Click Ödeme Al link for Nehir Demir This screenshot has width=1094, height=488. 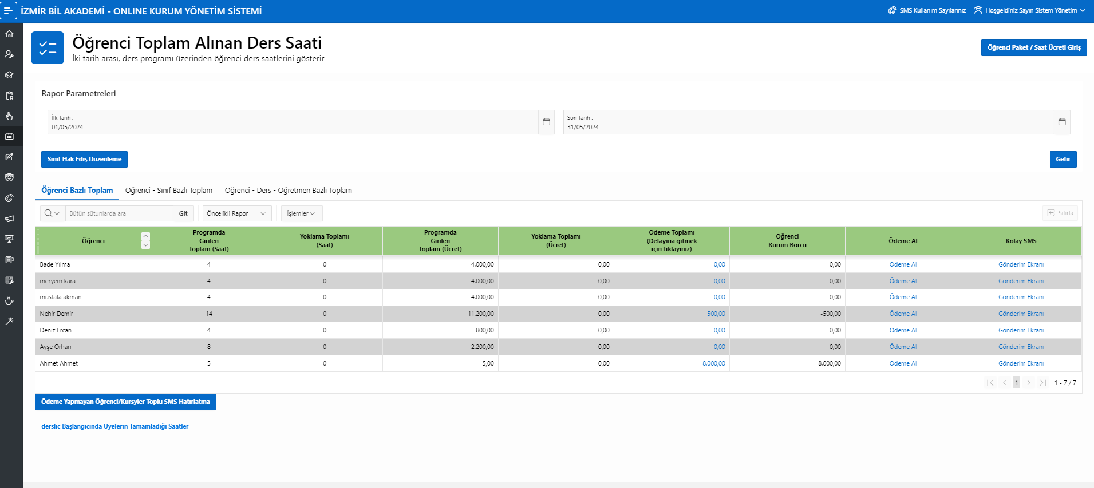pyautogui.click(x=903, y=314)
